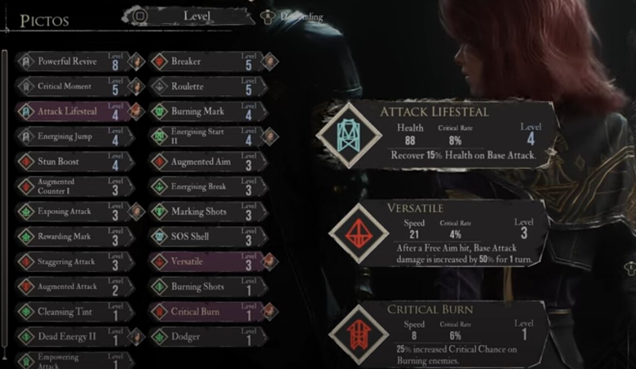Click the green icon next to Burning Mark
This screenshot has height=369, width=636.
click(x=159, y=111)
